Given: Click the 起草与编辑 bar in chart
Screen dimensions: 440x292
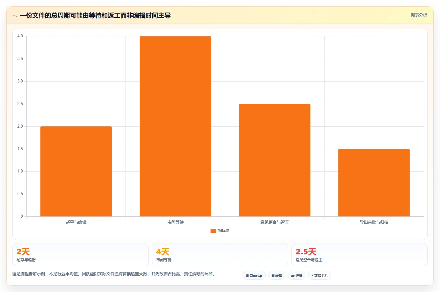Looking at the screenshot, I should click(76, 171).
